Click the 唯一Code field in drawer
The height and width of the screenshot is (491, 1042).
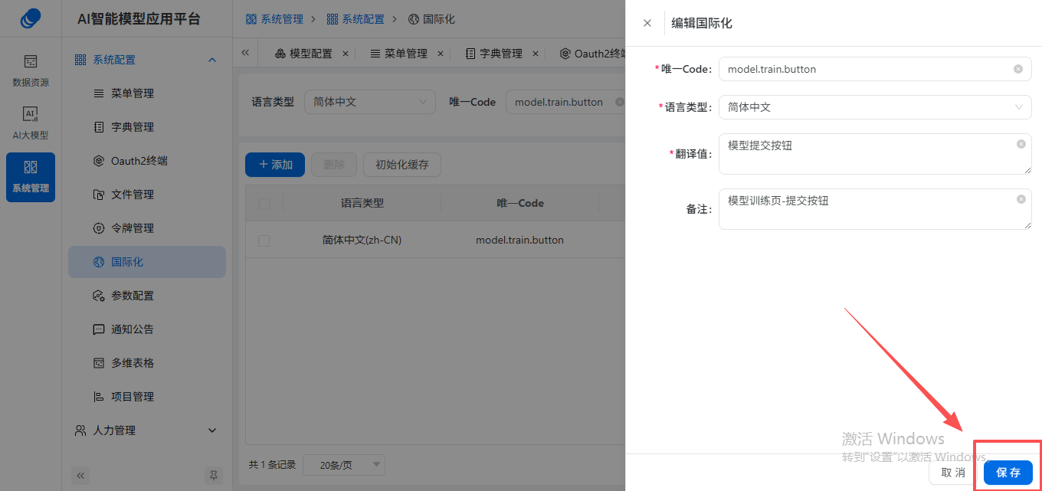[x=875, y=69]
